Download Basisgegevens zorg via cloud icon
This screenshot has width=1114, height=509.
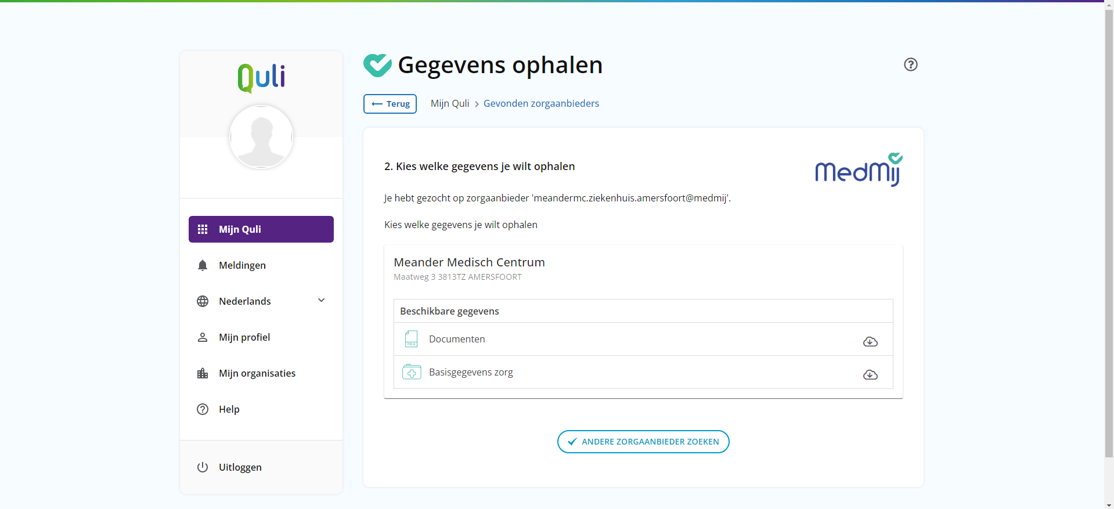point(870,374)
